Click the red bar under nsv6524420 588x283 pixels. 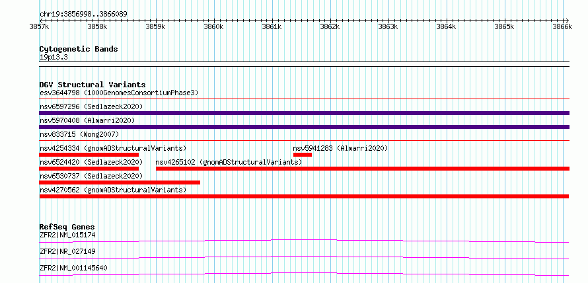(89, 169)
